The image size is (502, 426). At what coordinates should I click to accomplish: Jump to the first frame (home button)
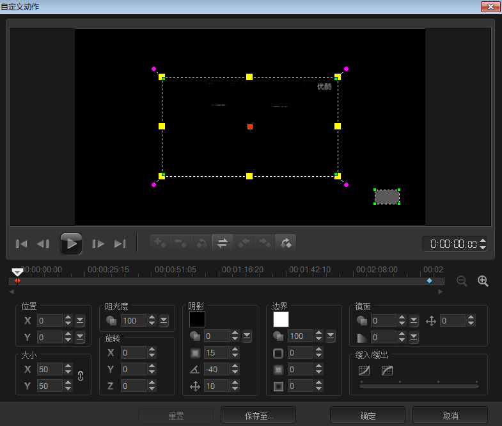pos(22,244)
